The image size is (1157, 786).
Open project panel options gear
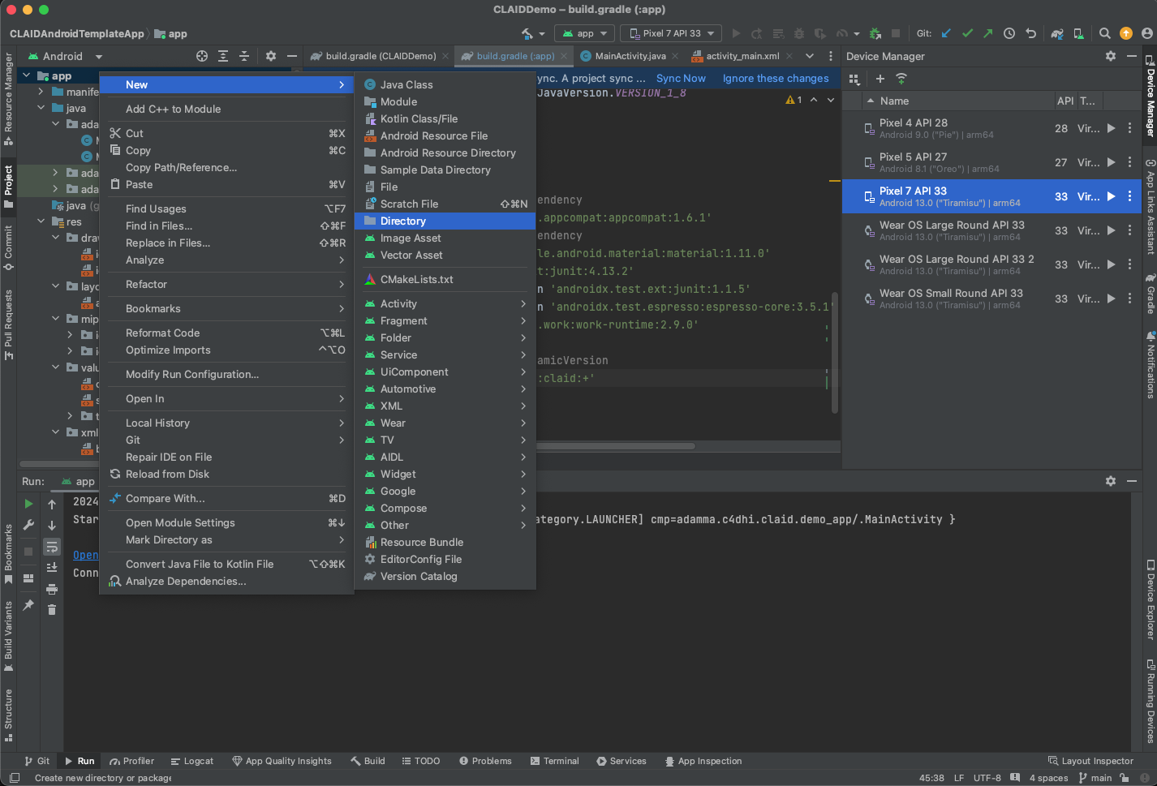point(271,56)
